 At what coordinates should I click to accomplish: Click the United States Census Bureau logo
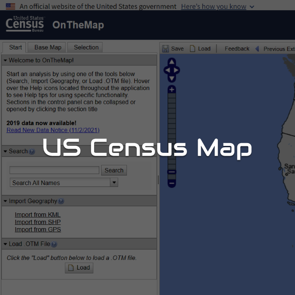click(25, 24)
